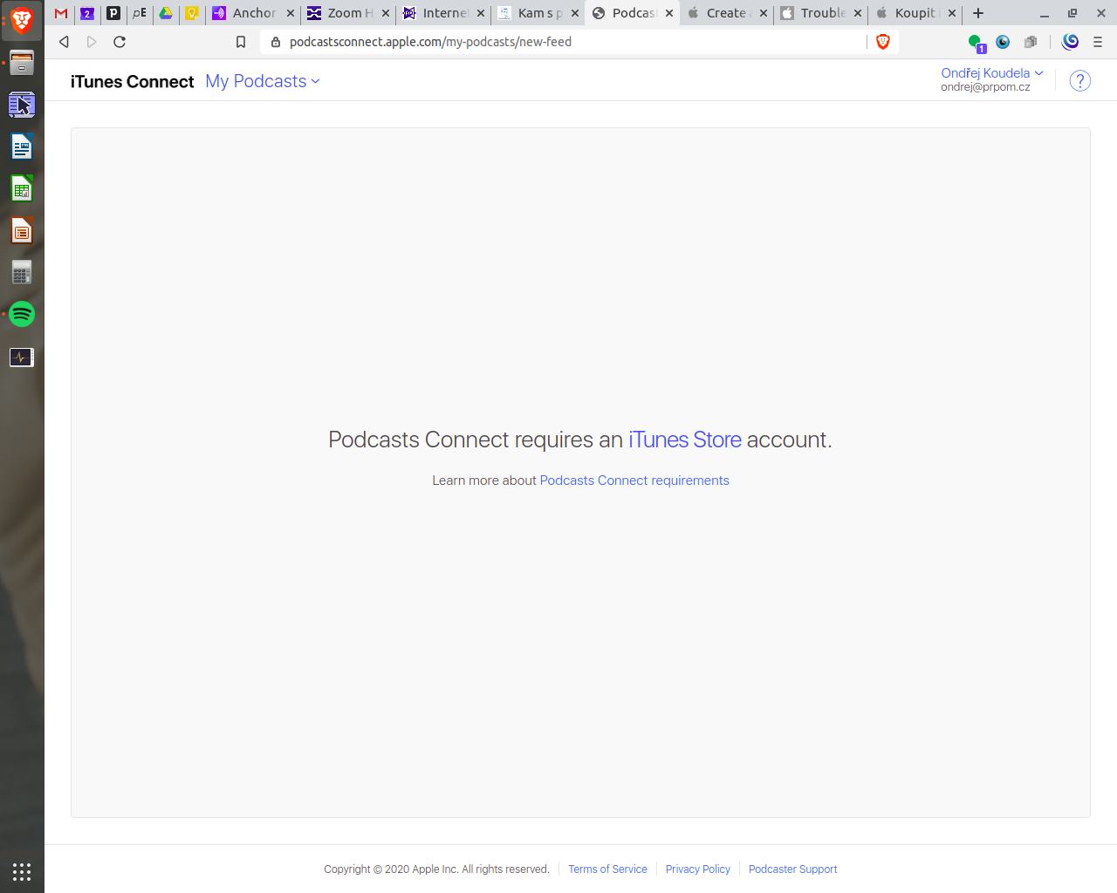Open a new browser tab
Screen dimensions: 1117x893
978,13
